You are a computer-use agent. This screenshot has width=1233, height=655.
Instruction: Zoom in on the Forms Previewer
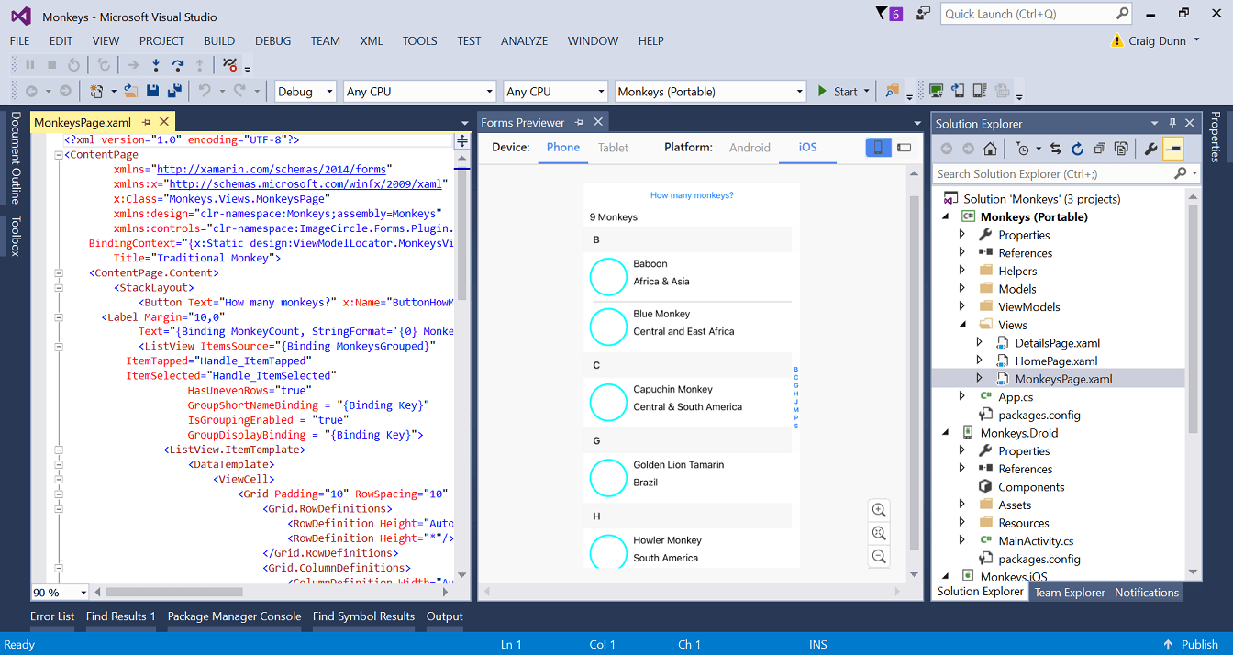[x=879, y=510]
